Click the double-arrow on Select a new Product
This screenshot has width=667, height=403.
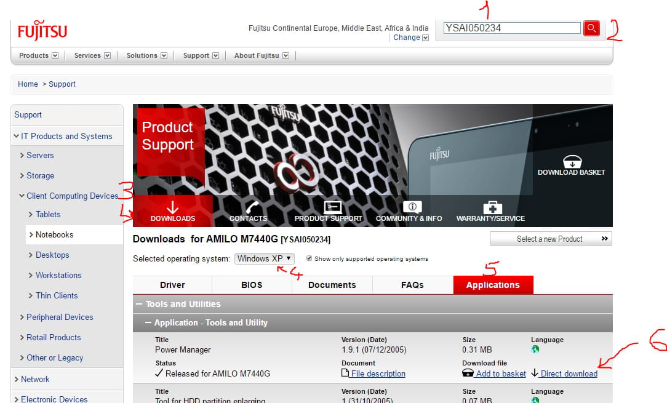604,239
